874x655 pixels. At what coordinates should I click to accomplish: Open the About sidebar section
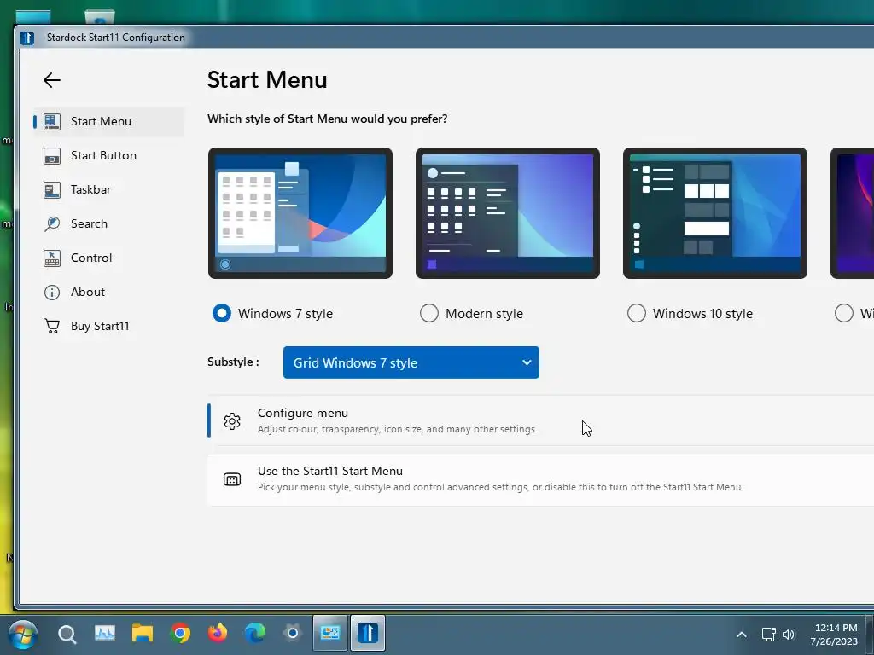point(108,292)
